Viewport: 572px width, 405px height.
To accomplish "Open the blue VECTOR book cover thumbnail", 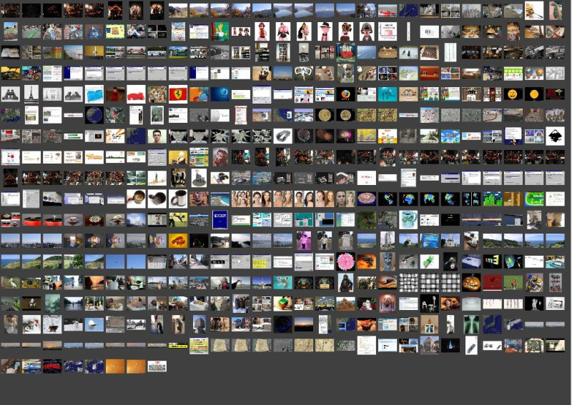I will [x=220, y=220].
